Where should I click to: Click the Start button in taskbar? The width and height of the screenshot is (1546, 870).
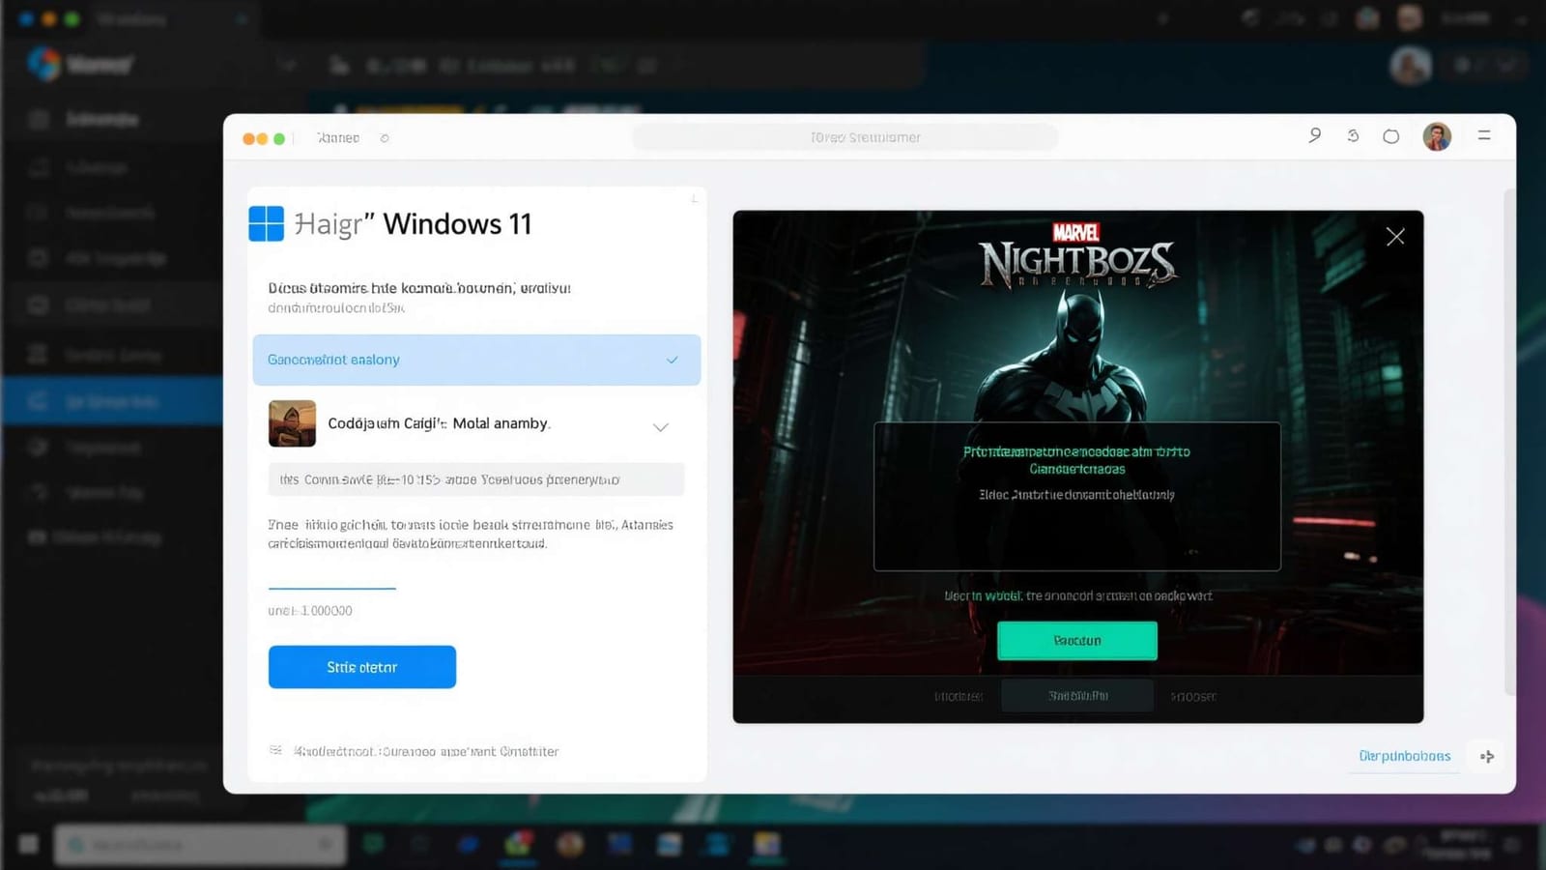pyautogui.click(x=29, y=844)
